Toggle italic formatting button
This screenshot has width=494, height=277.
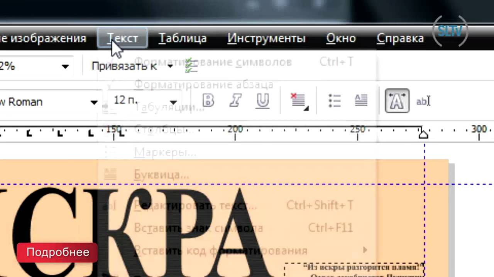[x=235, y=101]
